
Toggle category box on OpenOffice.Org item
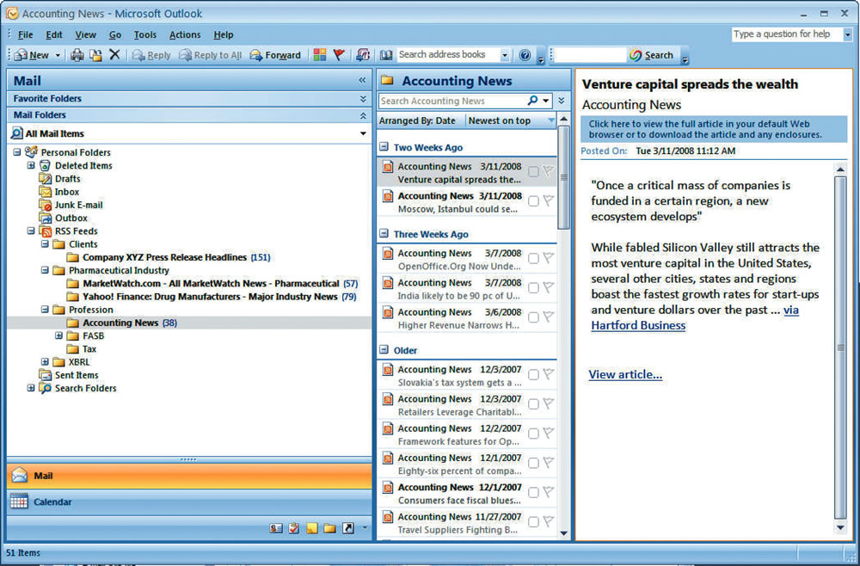tap(533, 259)
